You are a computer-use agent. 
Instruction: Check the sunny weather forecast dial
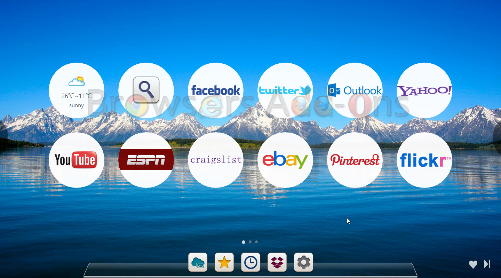(77, 90)
